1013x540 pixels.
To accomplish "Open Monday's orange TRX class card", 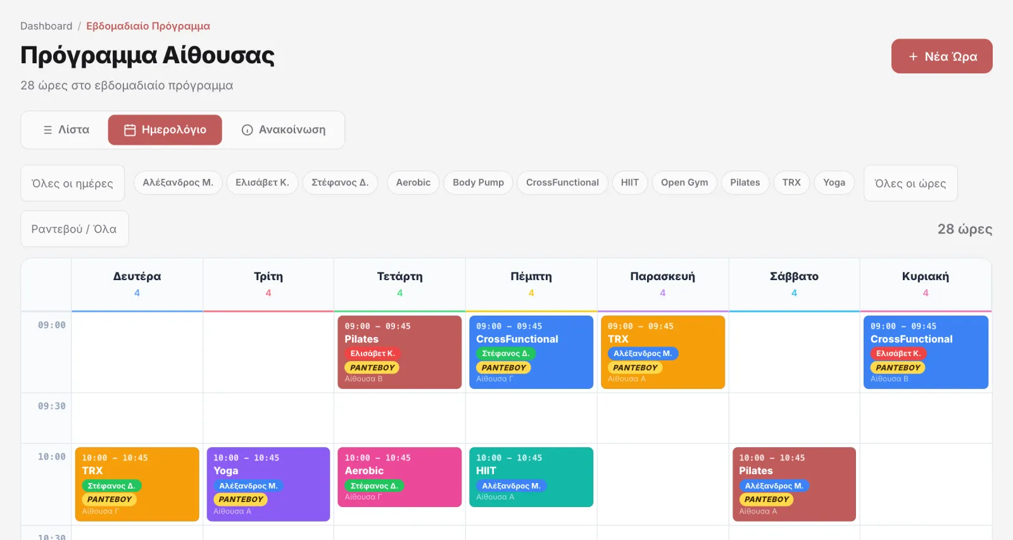I will (x=137, y=484).
